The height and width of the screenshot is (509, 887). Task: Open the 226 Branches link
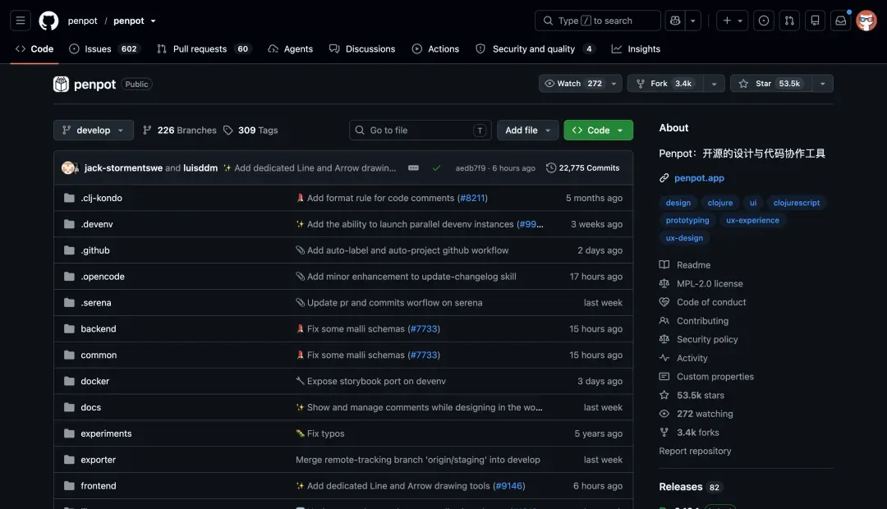pyautogui.click(x=179, y=130)
